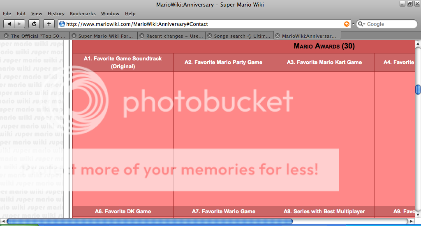Go back to the previous page

[9, 24]
